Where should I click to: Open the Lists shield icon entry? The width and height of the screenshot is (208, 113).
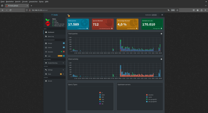[46, 56]
